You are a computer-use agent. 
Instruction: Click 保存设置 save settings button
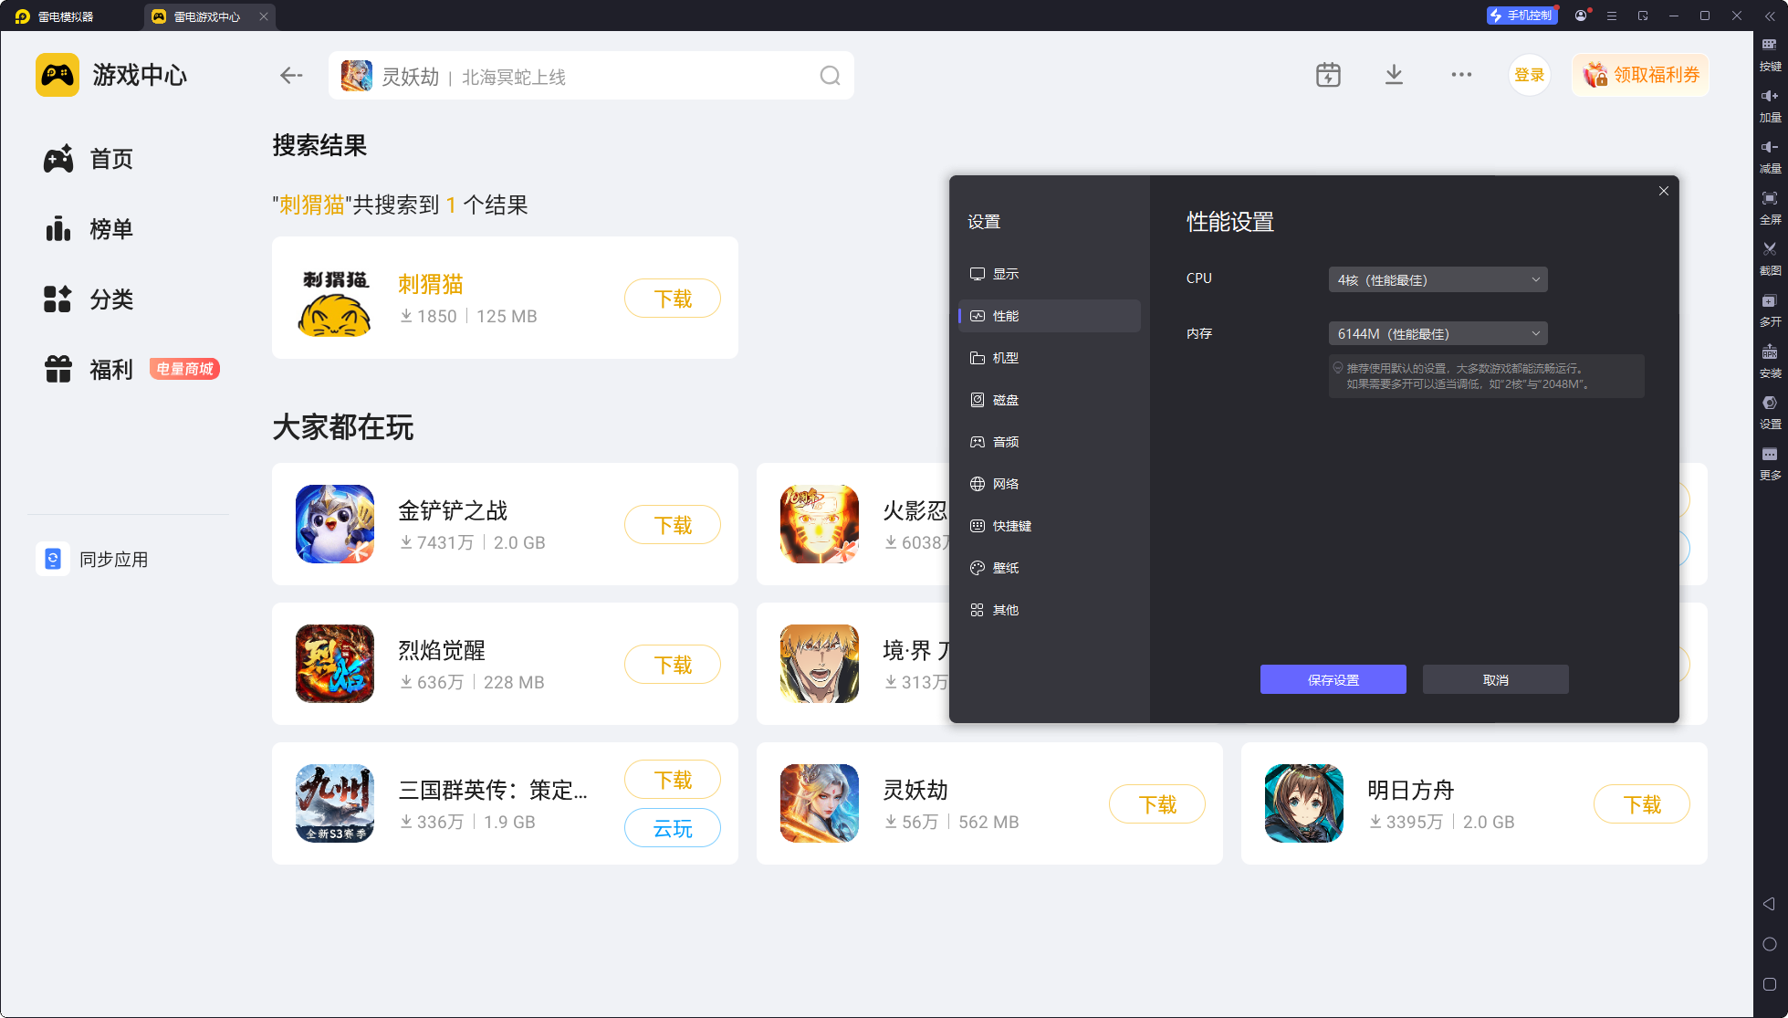click(1333, 679)
